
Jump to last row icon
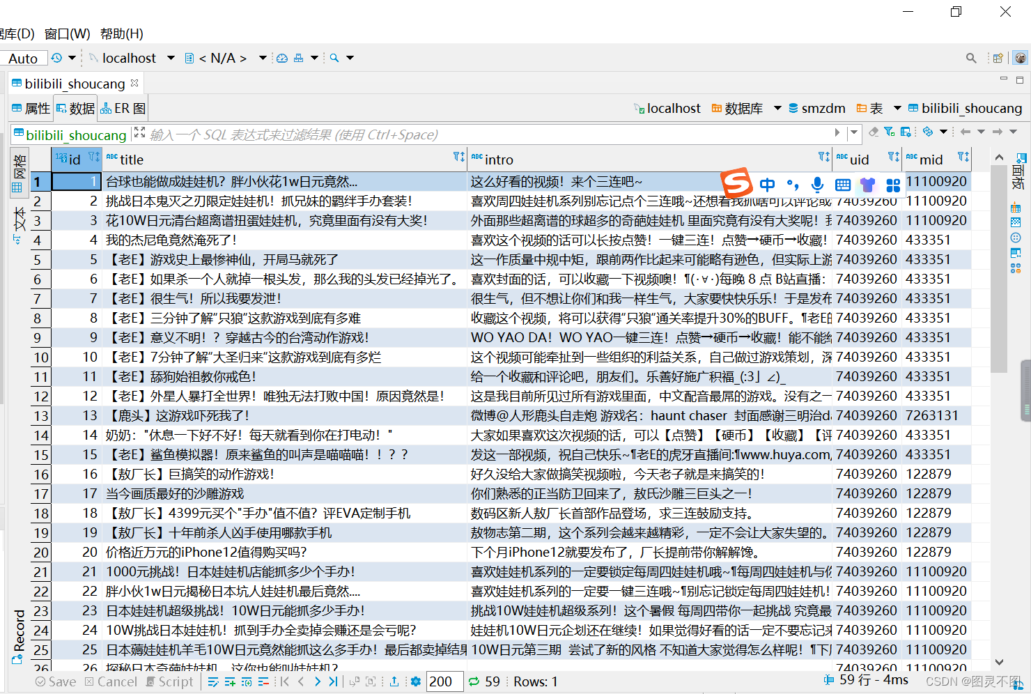(x=334, y=681)
